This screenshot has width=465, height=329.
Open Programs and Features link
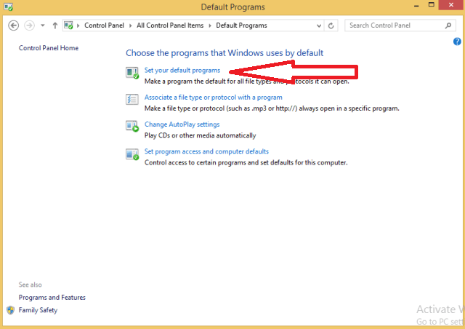click(x=52, y=298)
